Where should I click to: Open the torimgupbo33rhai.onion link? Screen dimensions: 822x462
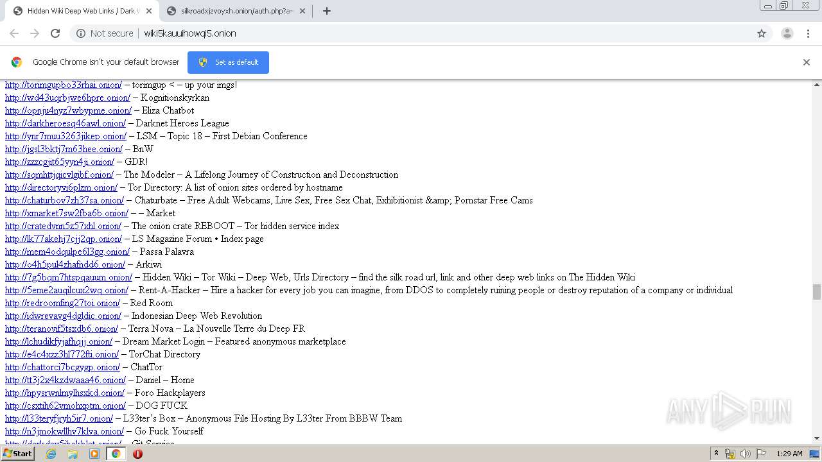[64, 85]
